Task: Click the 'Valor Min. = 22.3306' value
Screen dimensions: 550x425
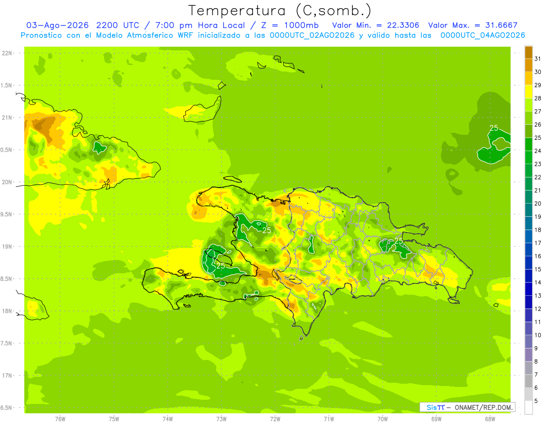Action: point(376,25)
